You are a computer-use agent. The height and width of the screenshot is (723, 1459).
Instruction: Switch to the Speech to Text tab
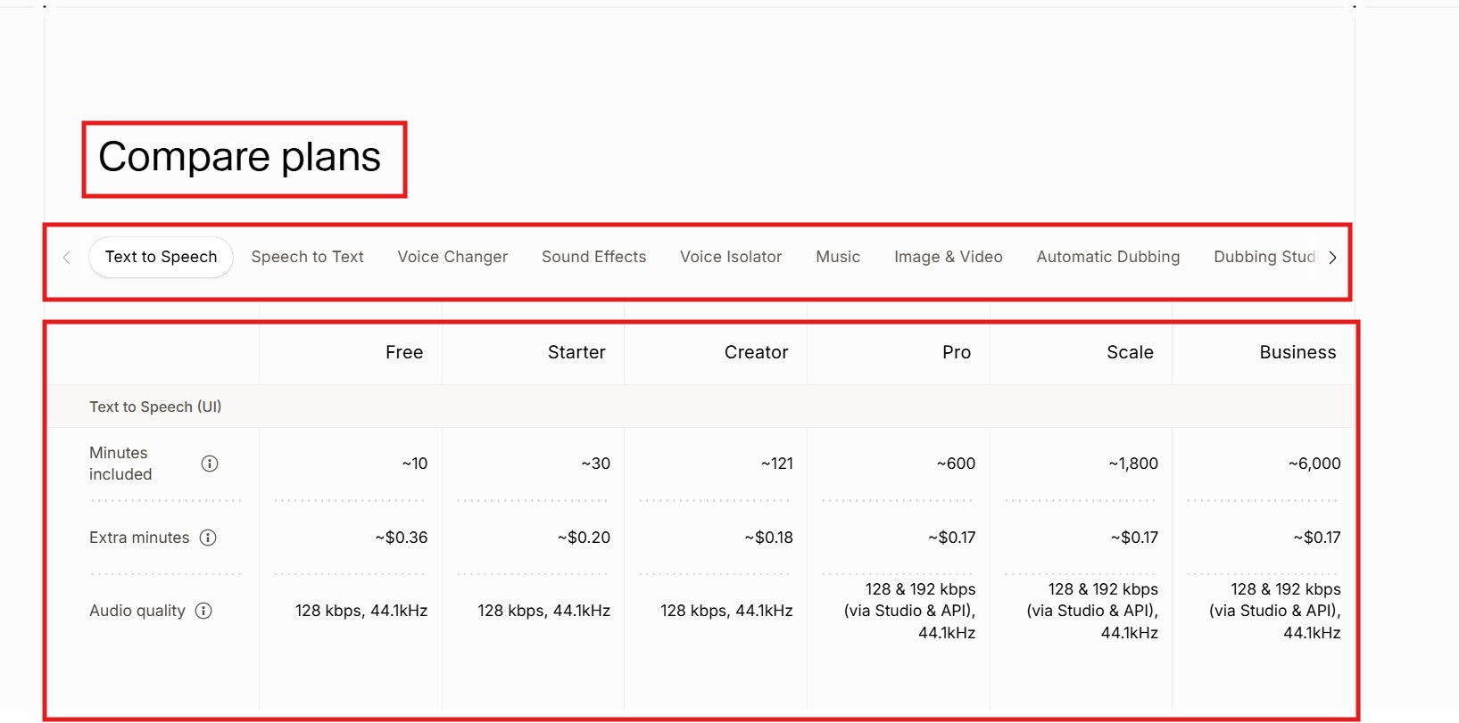[308, 257]
